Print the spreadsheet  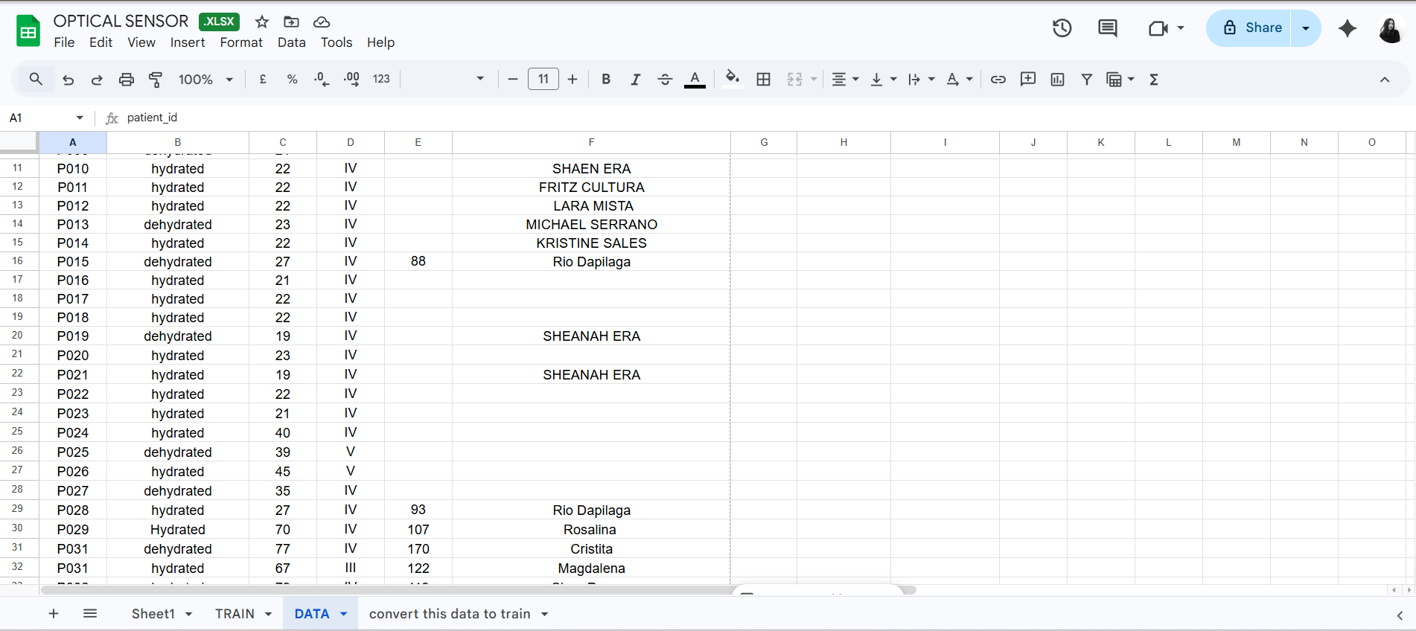127,80
